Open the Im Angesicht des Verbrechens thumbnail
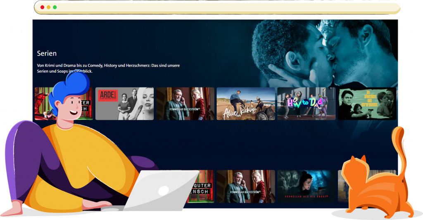The image size is (423, 220). pyautogui.click(x=367, y=104)
